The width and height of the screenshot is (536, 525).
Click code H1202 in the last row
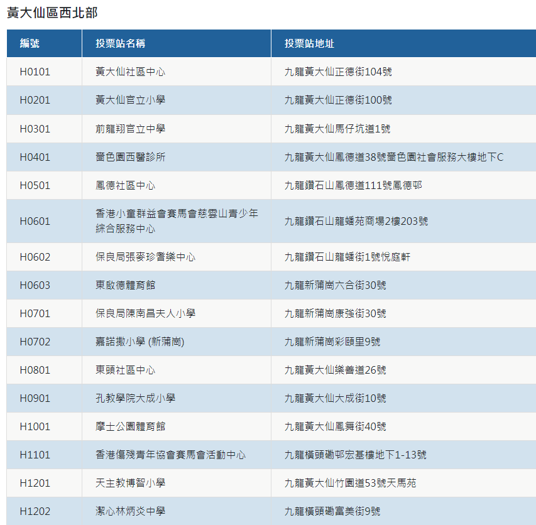[35, 511]
